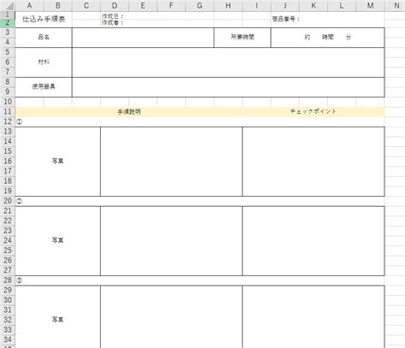Select row 28 header

pos(8,280)
